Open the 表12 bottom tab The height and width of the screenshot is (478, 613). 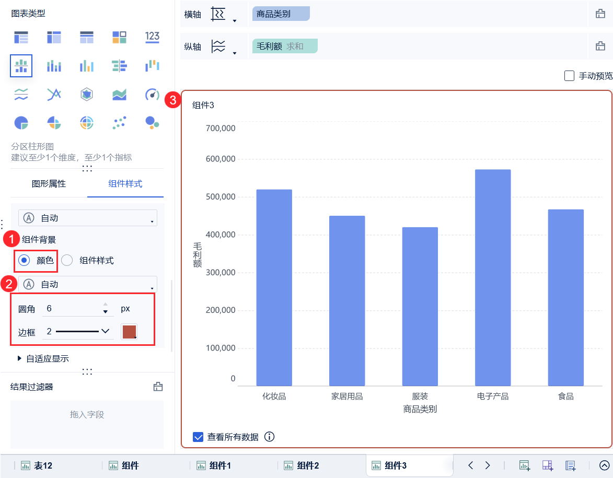pyautogui.click(x=37, y=465)
